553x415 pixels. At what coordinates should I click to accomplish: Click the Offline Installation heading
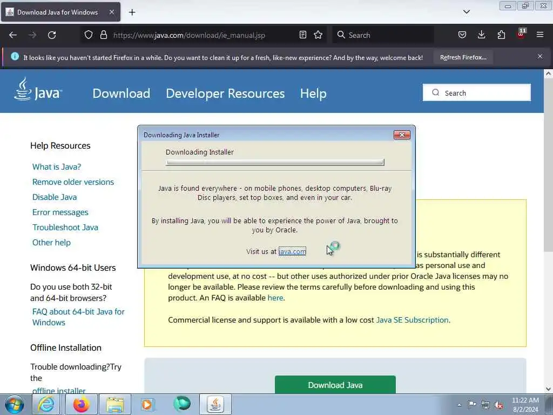[65, 348]
